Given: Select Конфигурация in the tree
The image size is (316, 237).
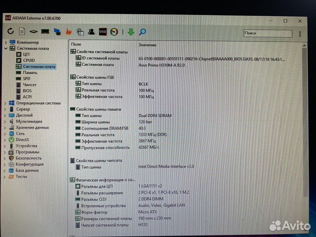Looking at the screenshot, I should pyautogui.click(x=30, y=164).
